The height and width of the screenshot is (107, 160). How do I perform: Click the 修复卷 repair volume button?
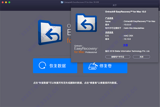pos(105,67)
